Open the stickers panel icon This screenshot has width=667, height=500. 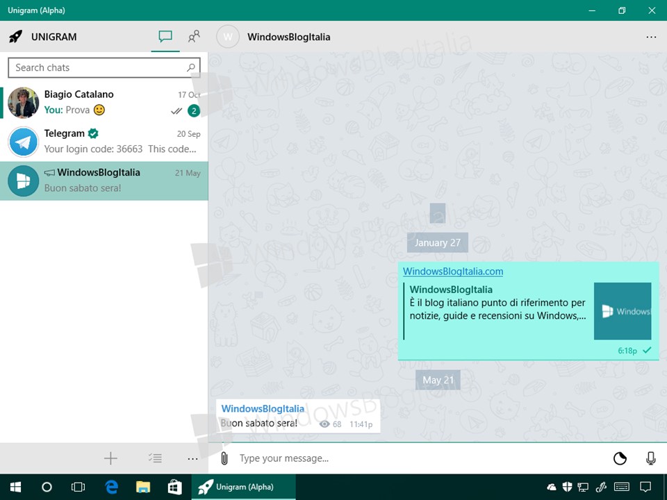coord(620,458)
